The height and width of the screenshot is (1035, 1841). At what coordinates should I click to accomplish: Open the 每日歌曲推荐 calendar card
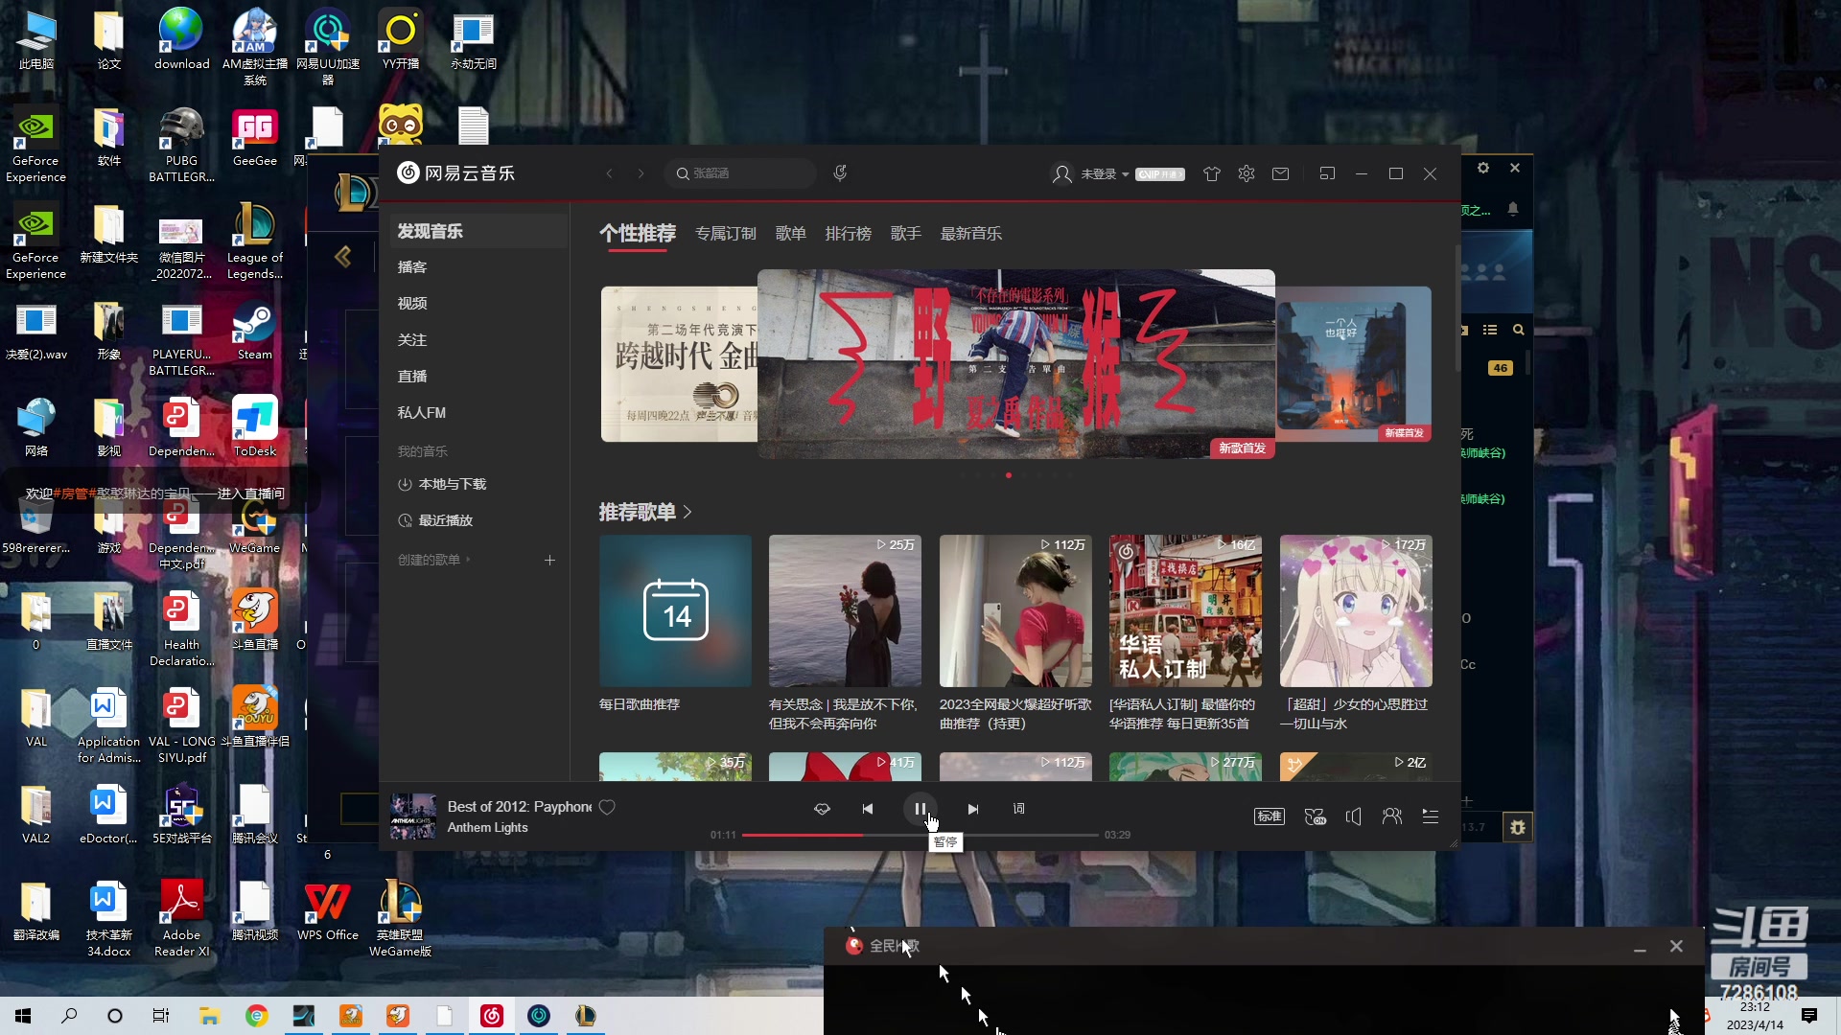[675, 610]
